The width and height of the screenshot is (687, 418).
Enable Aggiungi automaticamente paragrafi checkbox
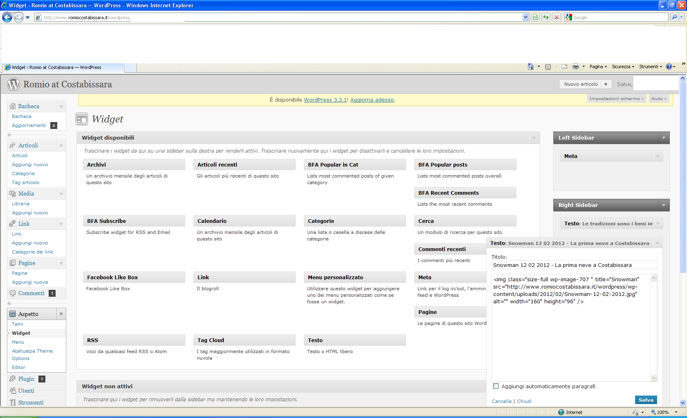[x=496, y=386]
